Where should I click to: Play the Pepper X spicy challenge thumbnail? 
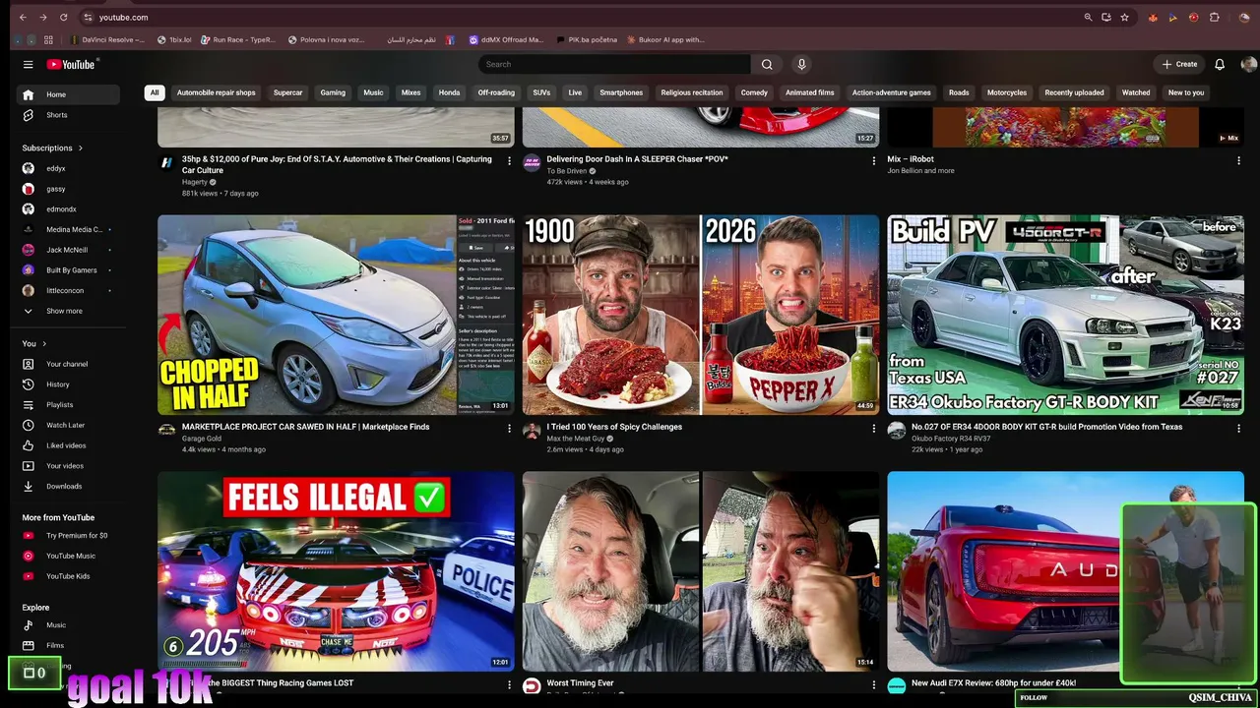click(x=701, y=315)
